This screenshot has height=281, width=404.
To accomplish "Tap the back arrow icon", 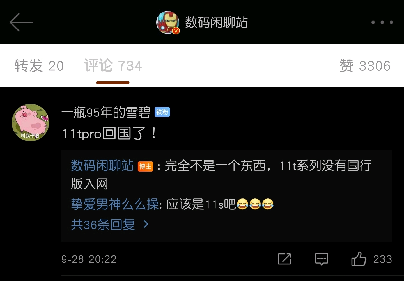I will pyautogui.click(x=21, y=22).
